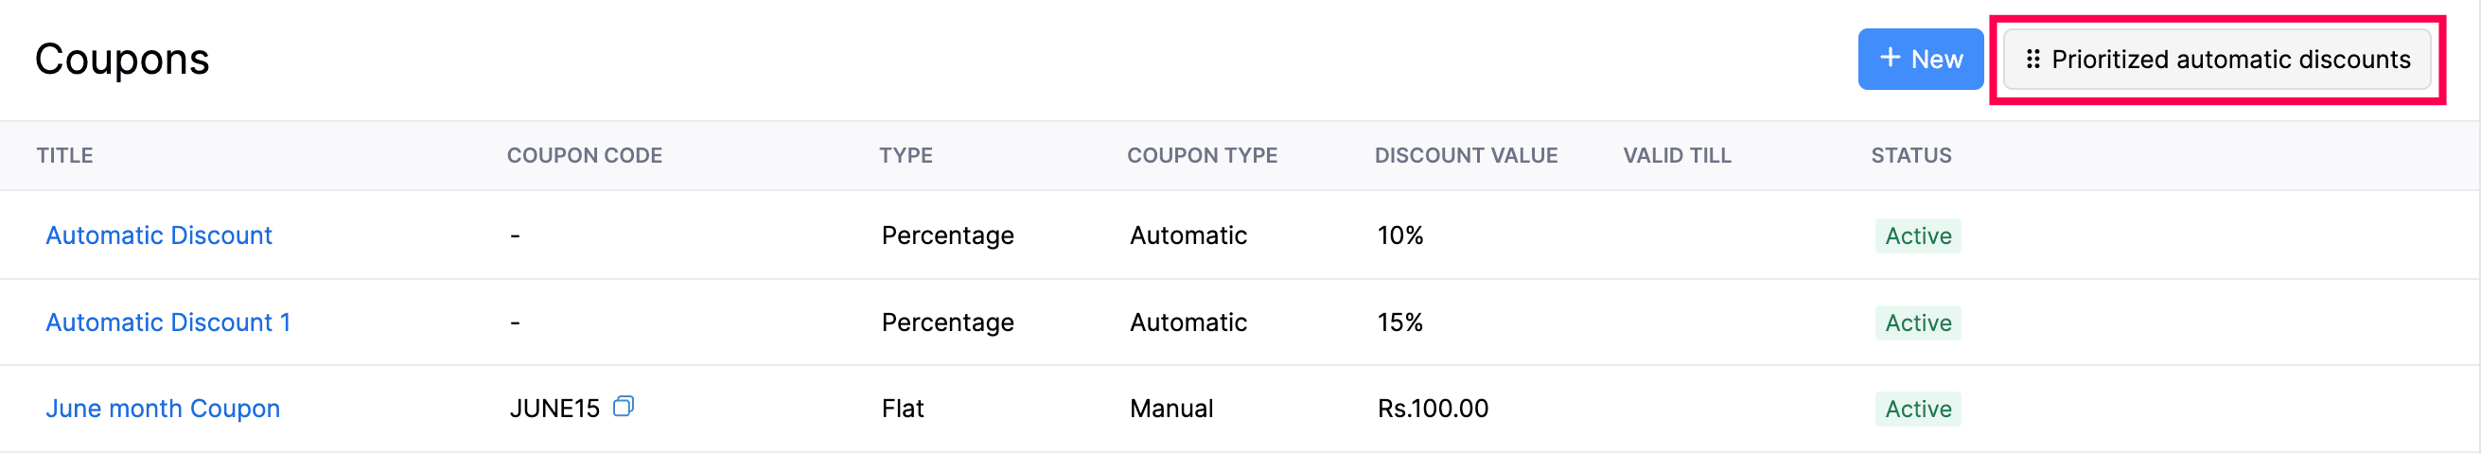
Task: Open the June month Coupon link
Action: pyautogui.click(x=163, y=409)
